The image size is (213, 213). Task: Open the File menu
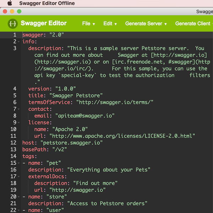(88, 24)
